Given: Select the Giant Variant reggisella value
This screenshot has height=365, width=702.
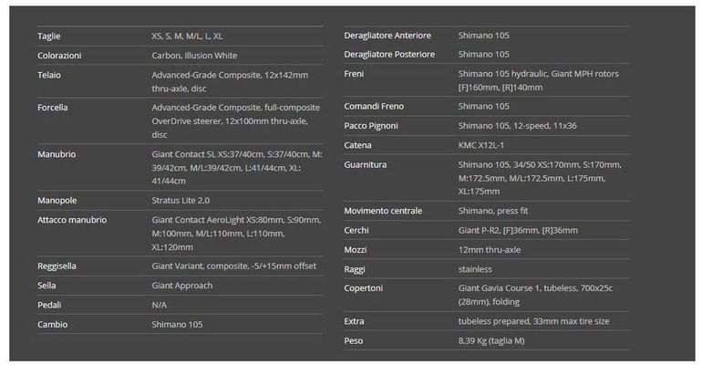Looking at the screenshot, I should [233, 266].
